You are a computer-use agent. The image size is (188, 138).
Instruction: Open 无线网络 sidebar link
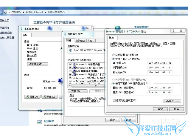point(4,28)
